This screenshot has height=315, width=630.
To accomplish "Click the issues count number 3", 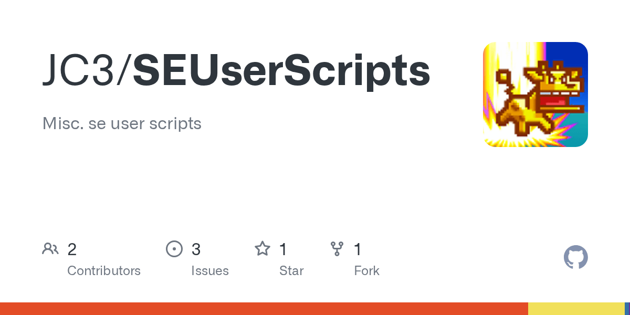I will click(x=196, y=249).
